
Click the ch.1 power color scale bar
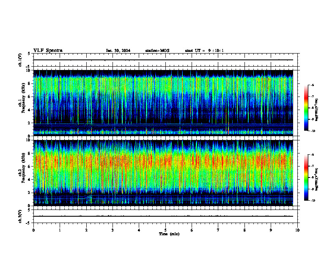pyautogui.click(x=306, y=108)
